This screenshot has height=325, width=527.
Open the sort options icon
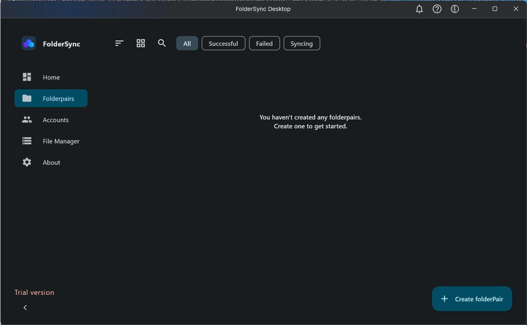pyautogui.click(x=119, y=43)
